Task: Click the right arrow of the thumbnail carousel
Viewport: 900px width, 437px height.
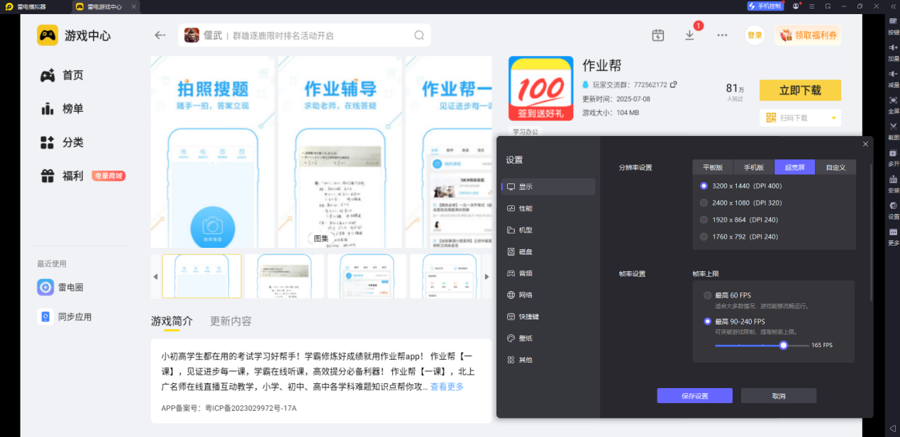Action: click(x=487, y=276)
